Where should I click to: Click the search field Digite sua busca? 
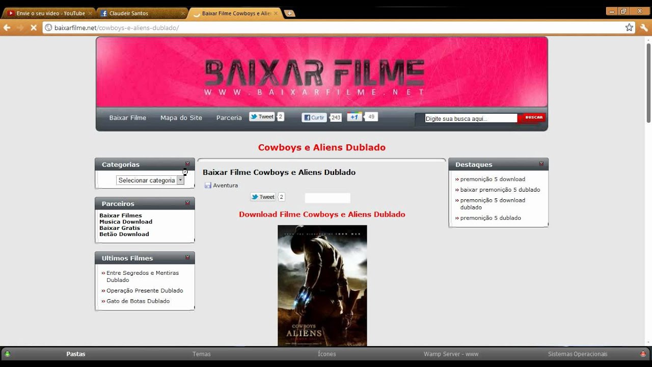click(471, 118)
